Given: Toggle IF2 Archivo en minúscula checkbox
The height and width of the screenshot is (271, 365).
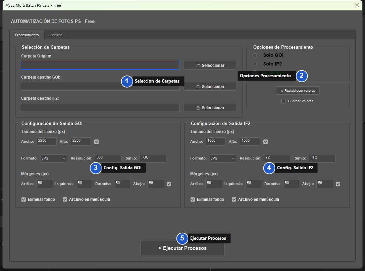Looking at the screenshot, I should point(234,199).
